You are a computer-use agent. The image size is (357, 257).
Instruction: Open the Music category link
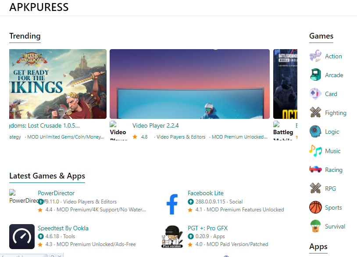click(332, 151)
